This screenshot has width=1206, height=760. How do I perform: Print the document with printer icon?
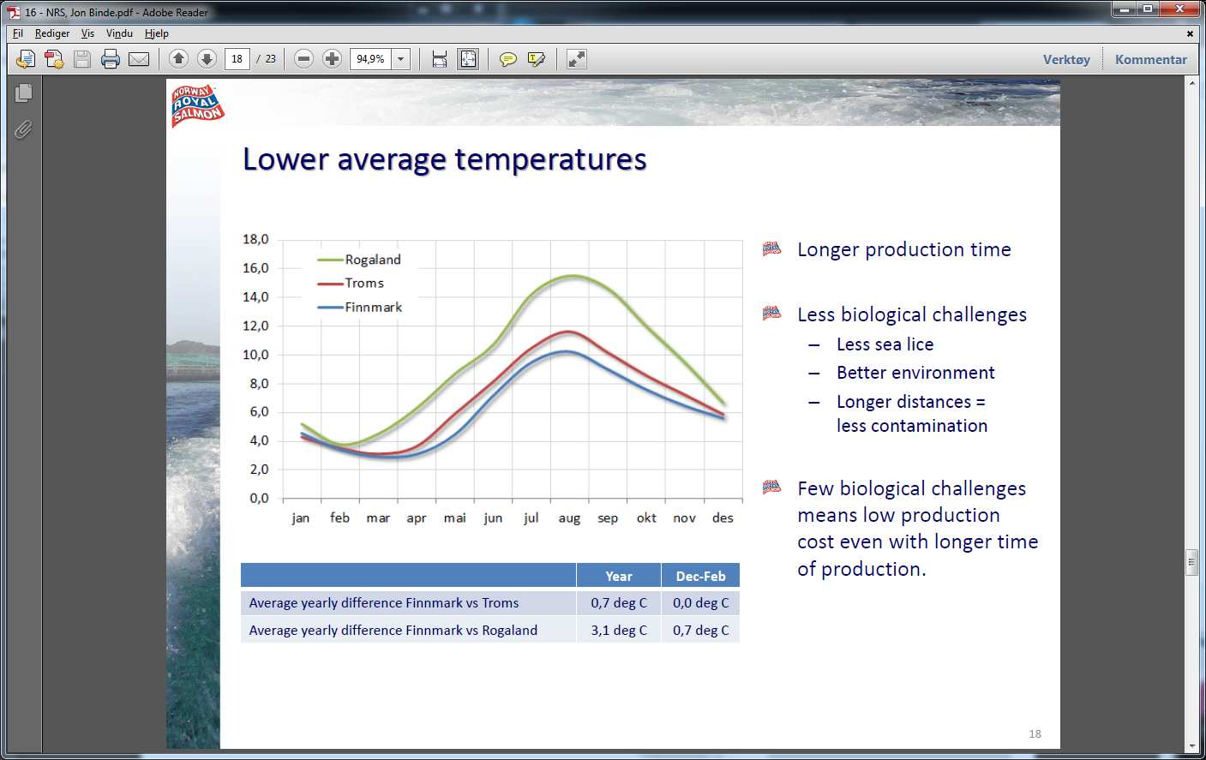pos(111,59)
